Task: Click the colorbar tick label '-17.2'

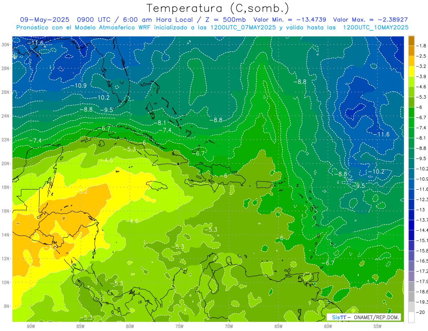Action: [x=422, y=271]
